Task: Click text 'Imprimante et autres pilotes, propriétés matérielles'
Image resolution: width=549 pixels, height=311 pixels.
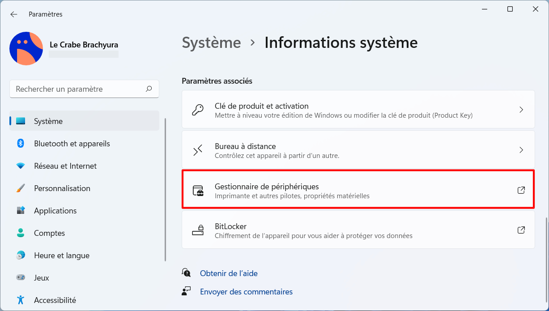Action: [292, 196]
